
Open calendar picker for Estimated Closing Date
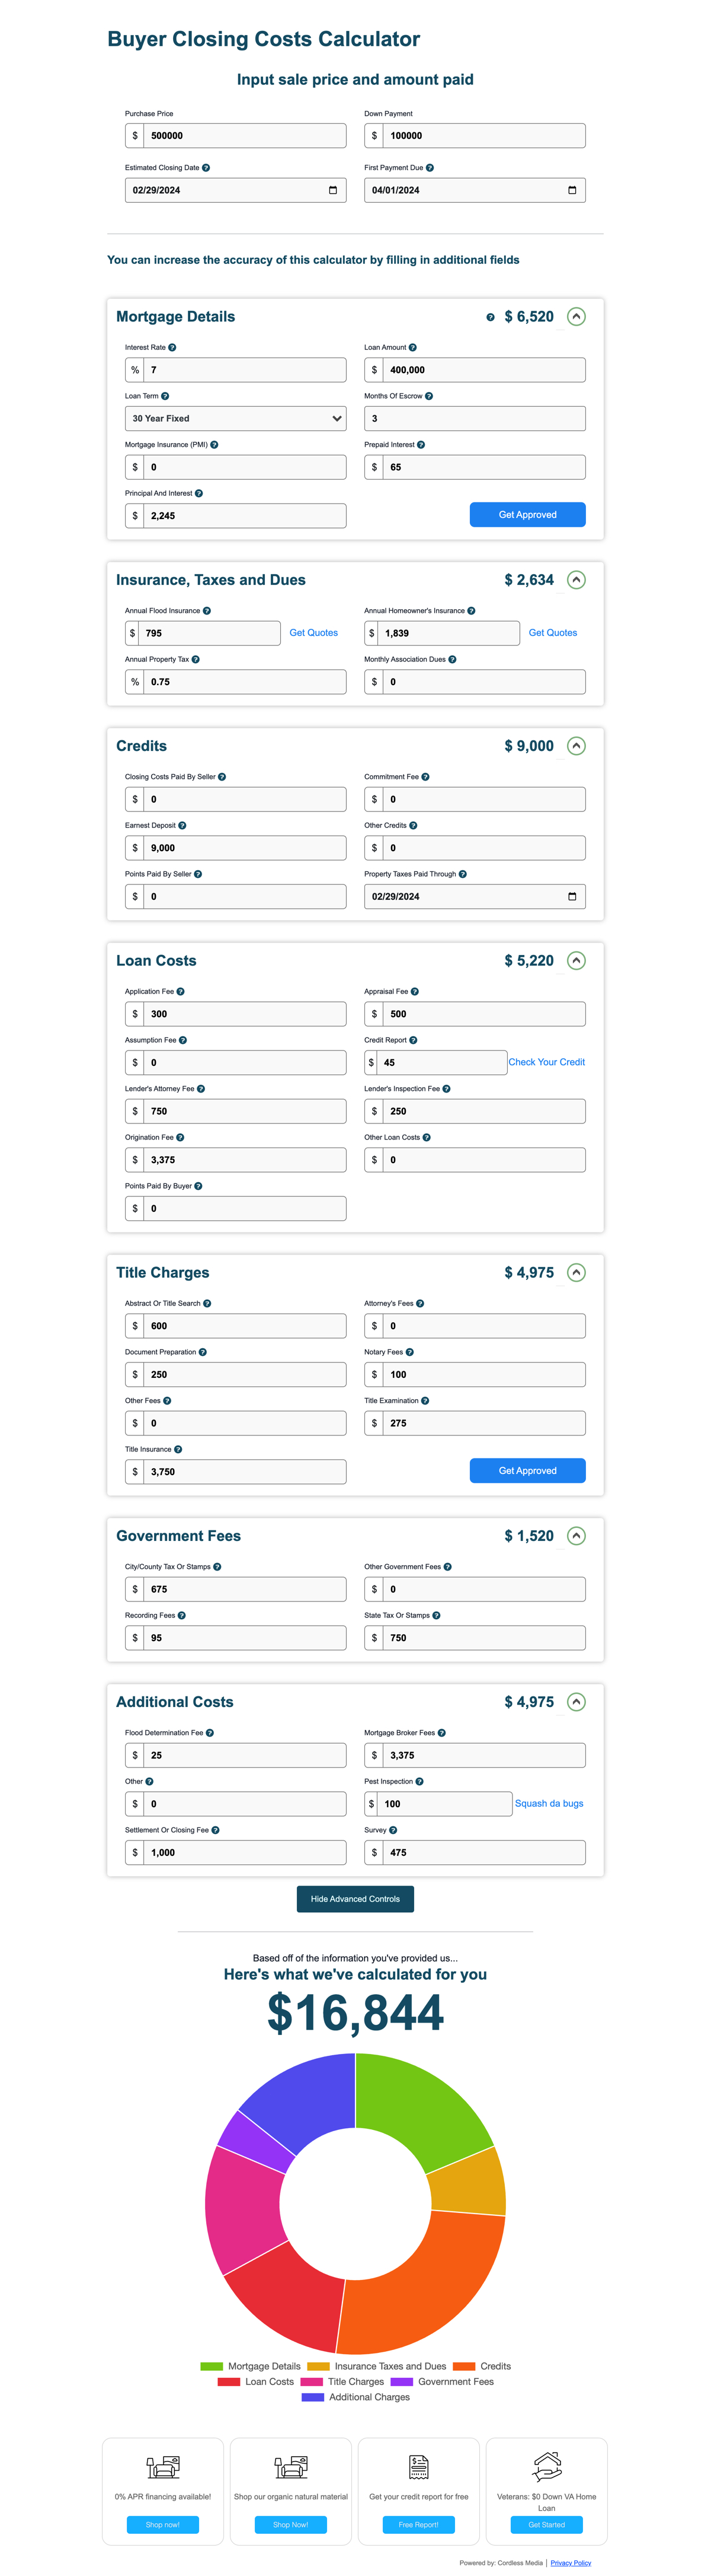pos(332,190)
